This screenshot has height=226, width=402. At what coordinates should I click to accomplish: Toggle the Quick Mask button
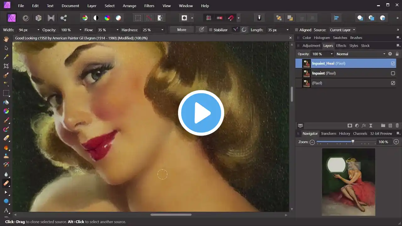(x=184, y=18)
